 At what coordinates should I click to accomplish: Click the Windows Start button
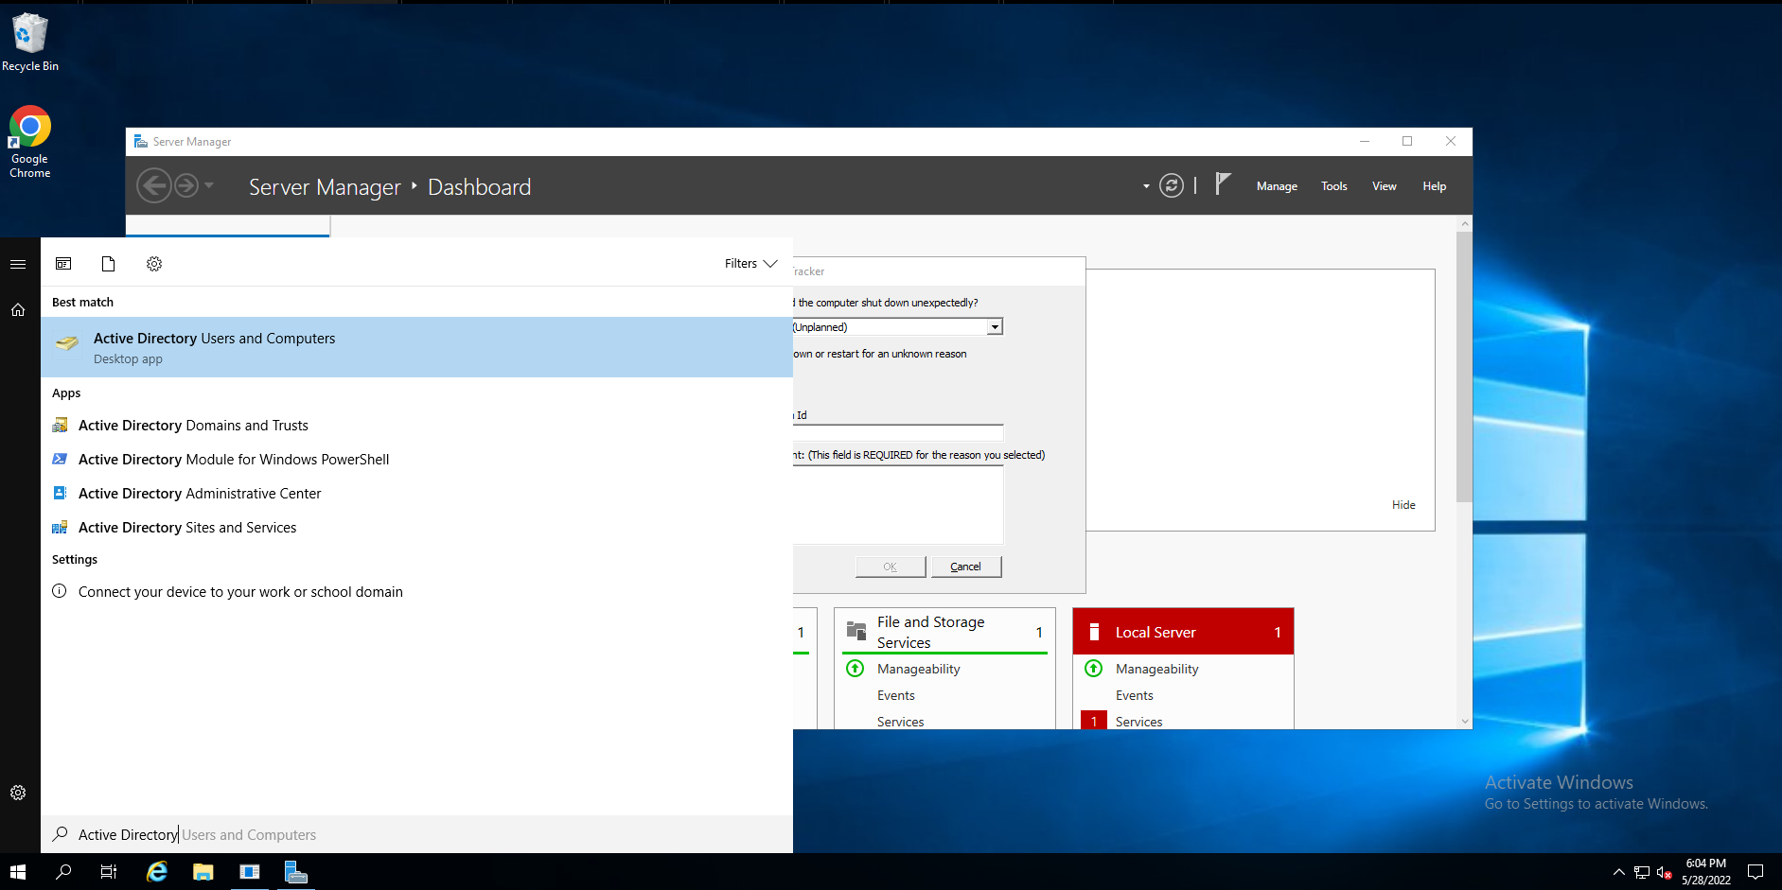point(18,872)
